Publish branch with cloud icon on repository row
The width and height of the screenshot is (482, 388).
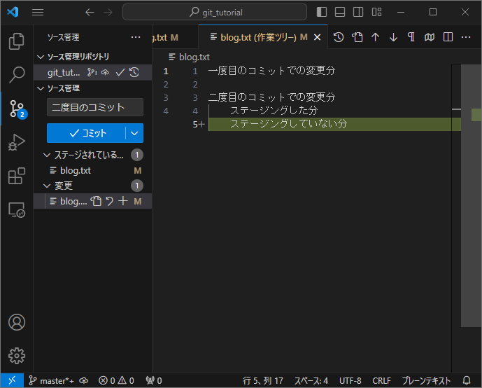tap(105, 72)
